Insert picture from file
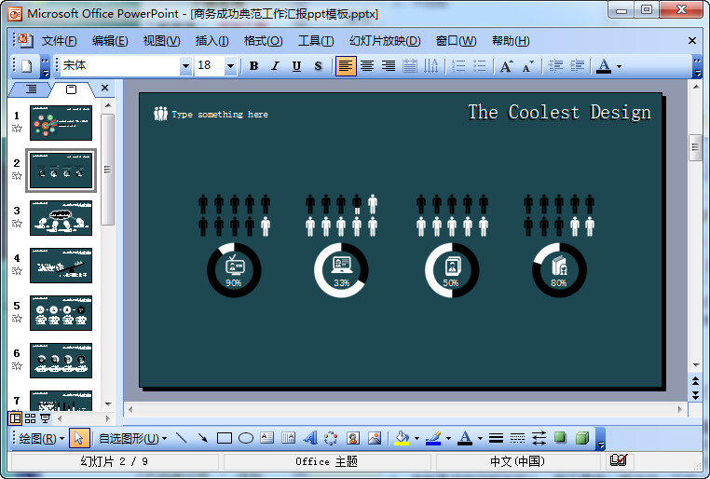 [x=375, y=438]
